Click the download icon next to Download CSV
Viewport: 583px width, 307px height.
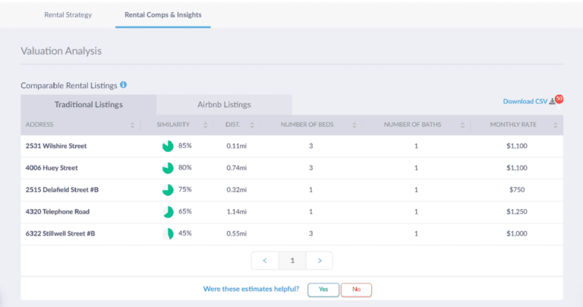tap(552, 101)
